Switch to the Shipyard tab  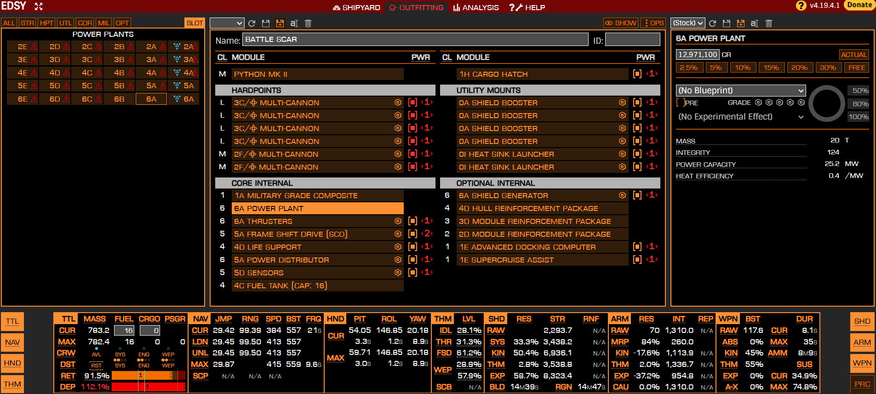[x=356, y=7]
